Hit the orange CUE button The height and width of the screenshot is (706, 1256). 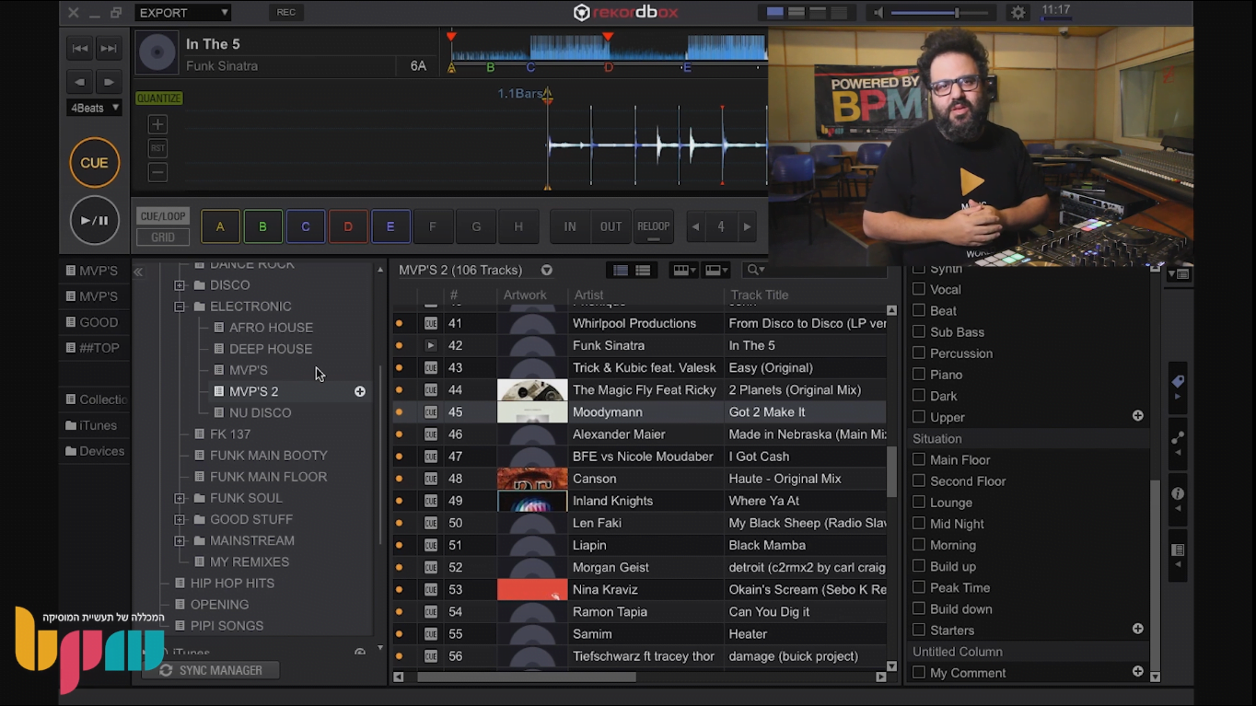(x=94, y=163)
